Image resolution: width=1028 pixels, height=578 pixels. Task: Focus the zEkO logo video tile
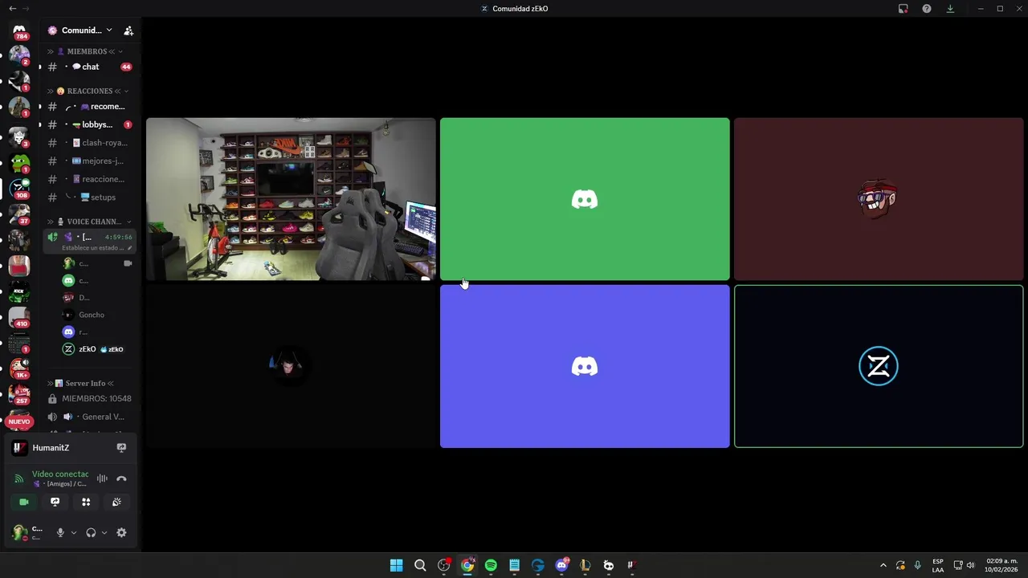click(x=879, y=366)
